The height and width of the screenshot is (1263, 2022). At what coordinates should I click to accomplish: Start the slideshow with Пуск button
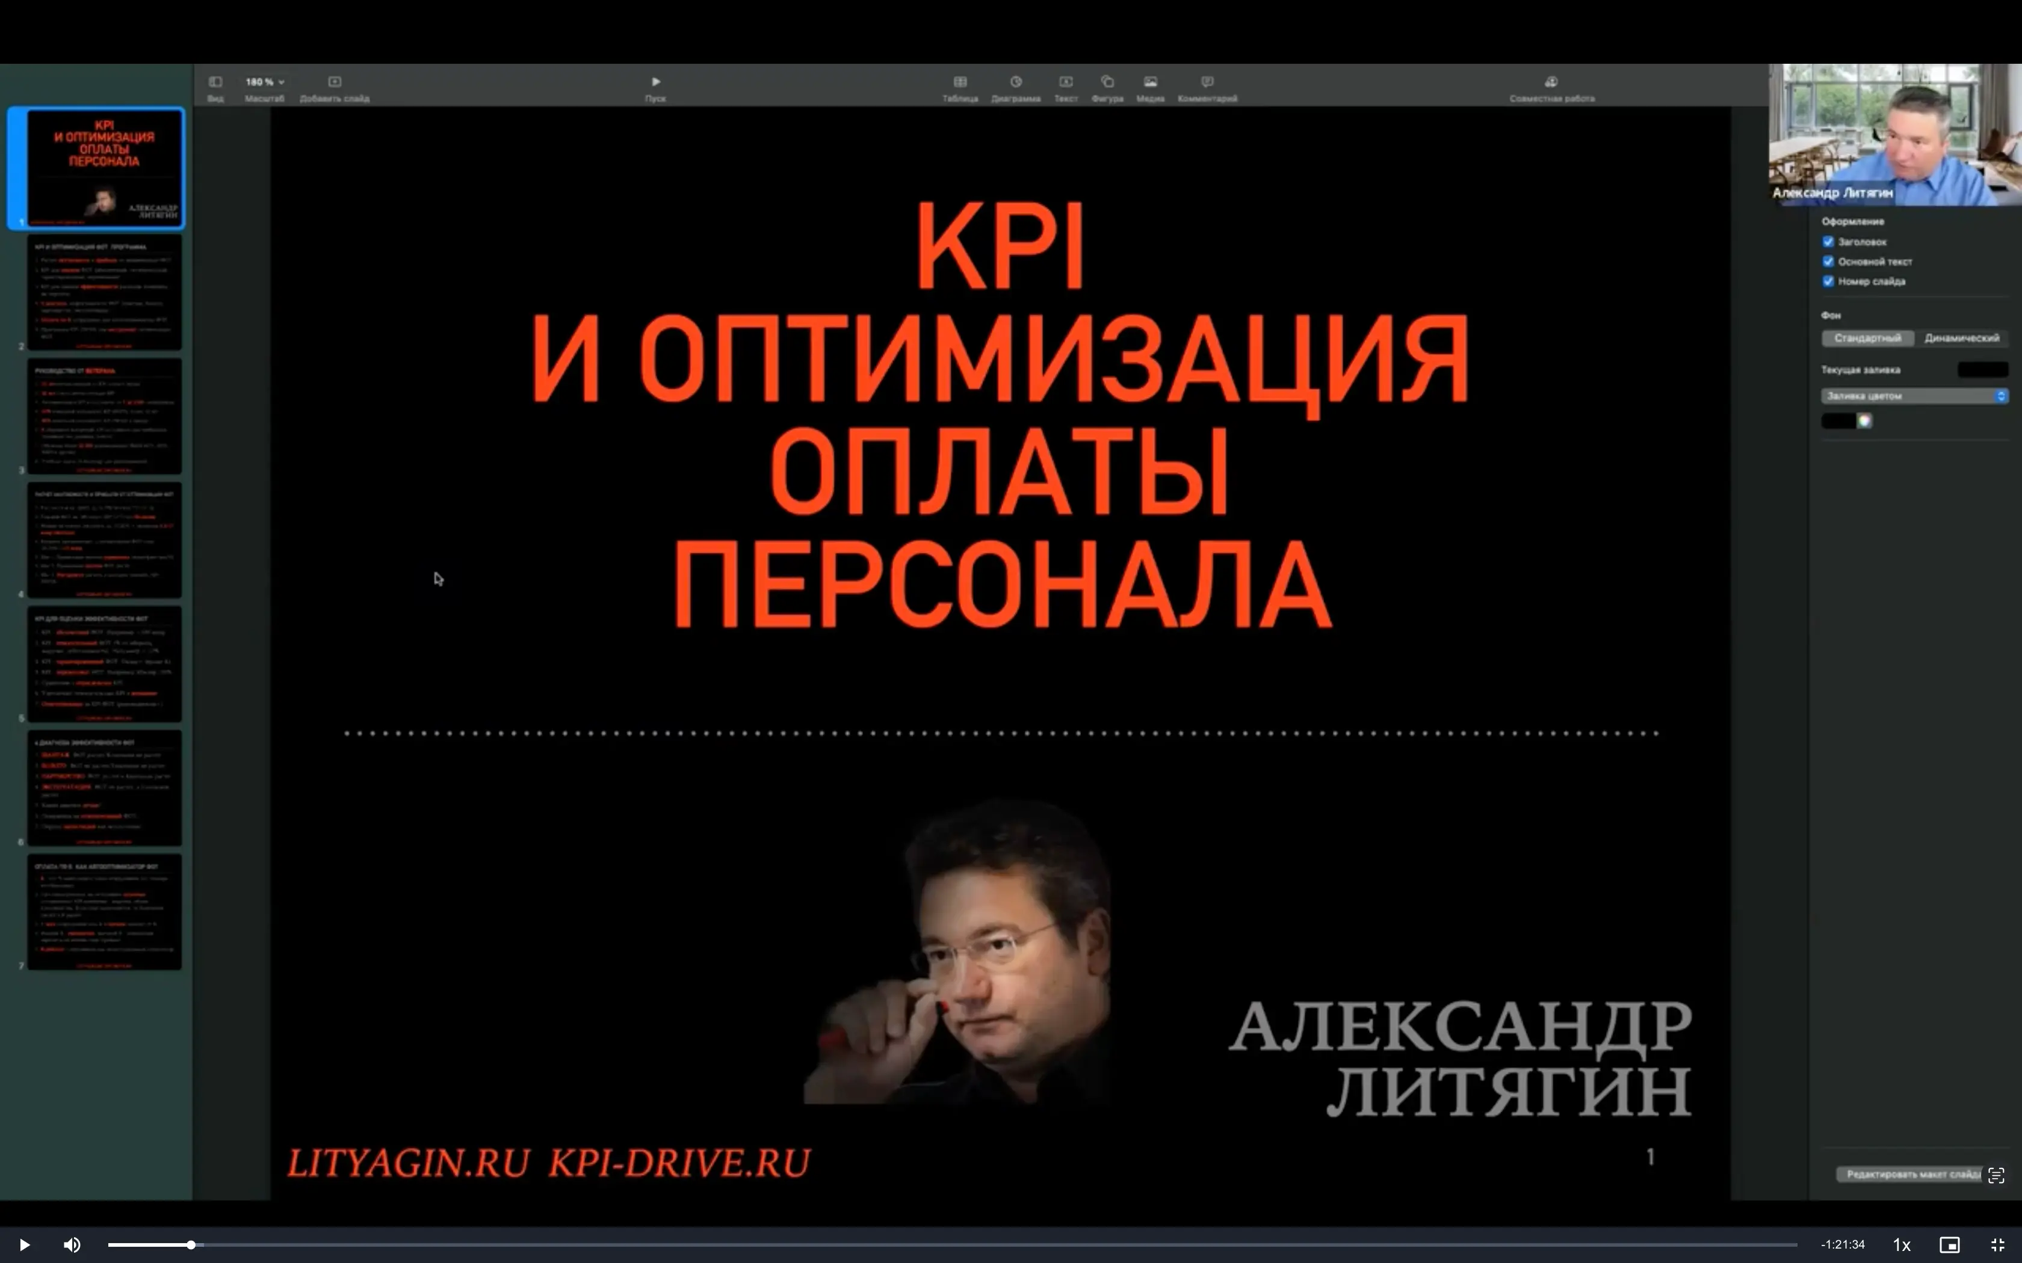tap(655, 82)
